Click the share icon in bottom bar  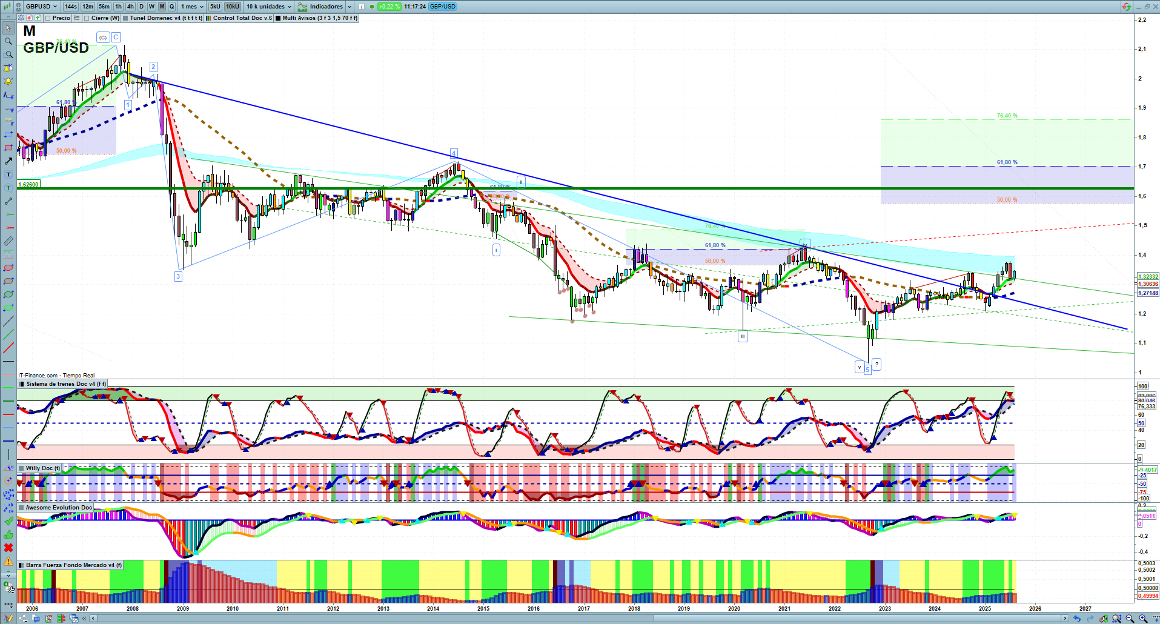[23, 619]
